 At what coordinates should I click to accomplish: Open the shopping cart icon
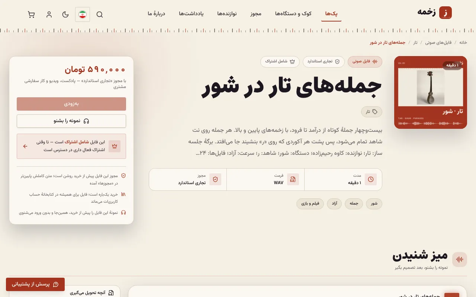tap(31, 14)
